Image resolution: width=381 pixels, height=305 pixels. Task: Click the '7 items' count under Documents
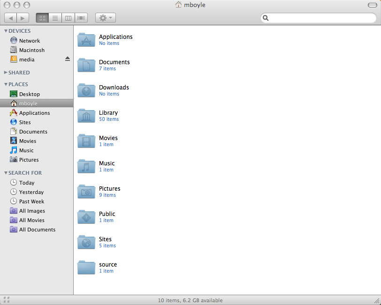tap(107, 69)
